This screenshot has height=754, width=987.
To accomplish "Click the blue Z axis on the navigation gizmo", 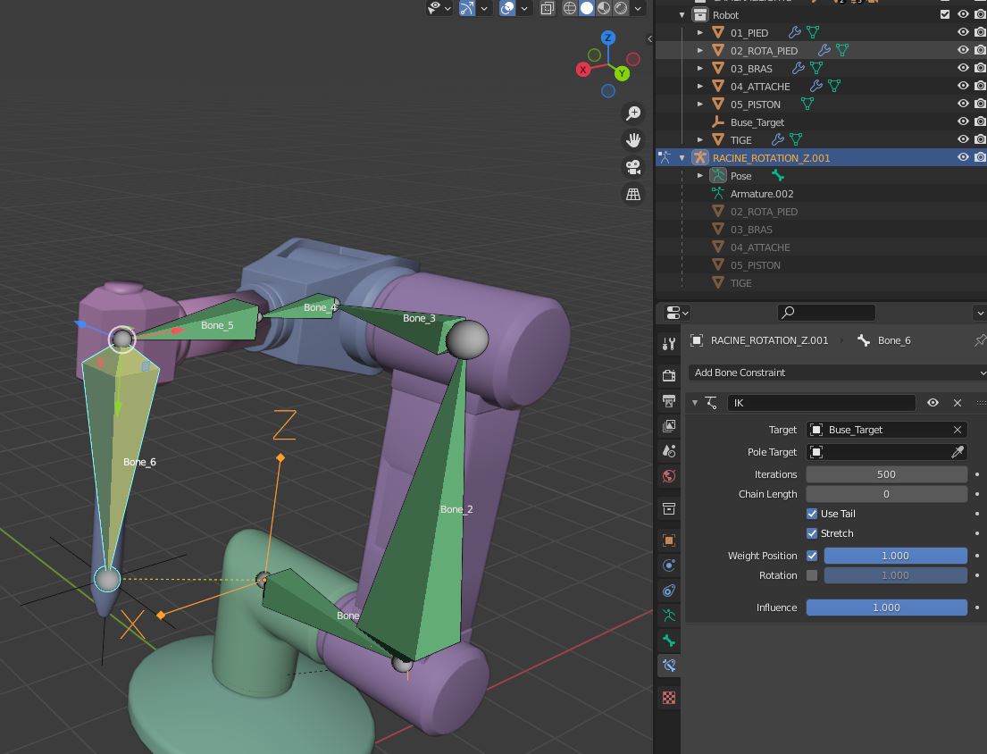I will 608,38.
